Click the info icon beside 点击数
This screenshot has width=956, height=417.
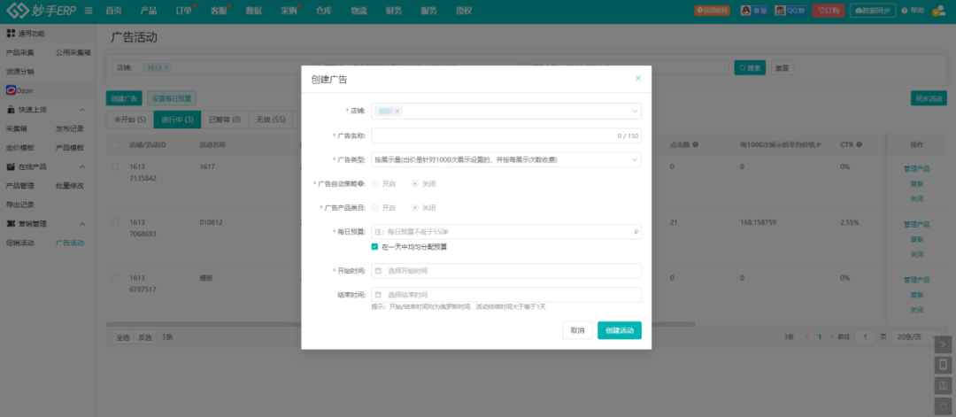coord(696,144)
